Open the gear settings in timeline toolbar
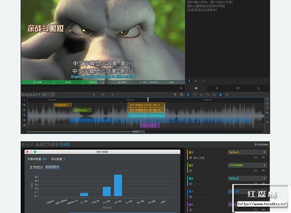The height and width of the screenshot is (213, 291). pos(227,95)
